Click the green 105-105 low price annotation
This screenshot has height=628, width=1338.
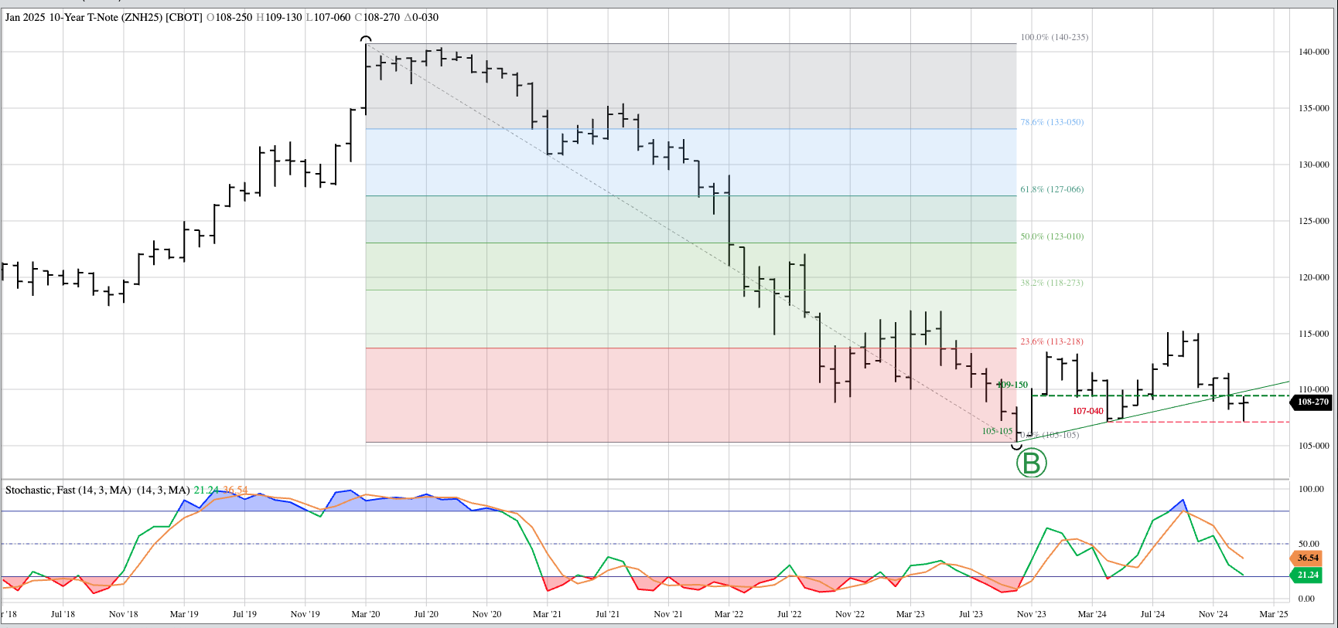[997, 431]
